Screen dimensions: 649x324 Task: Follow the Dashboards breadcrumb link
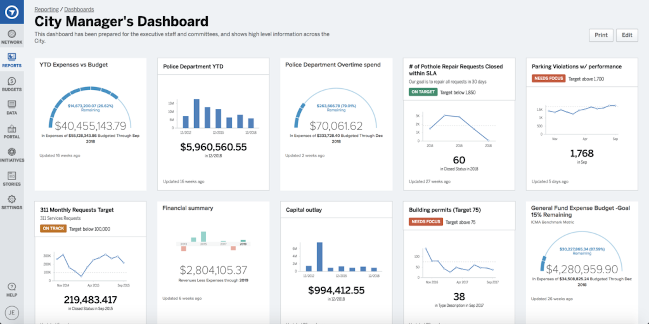(79, 10)
